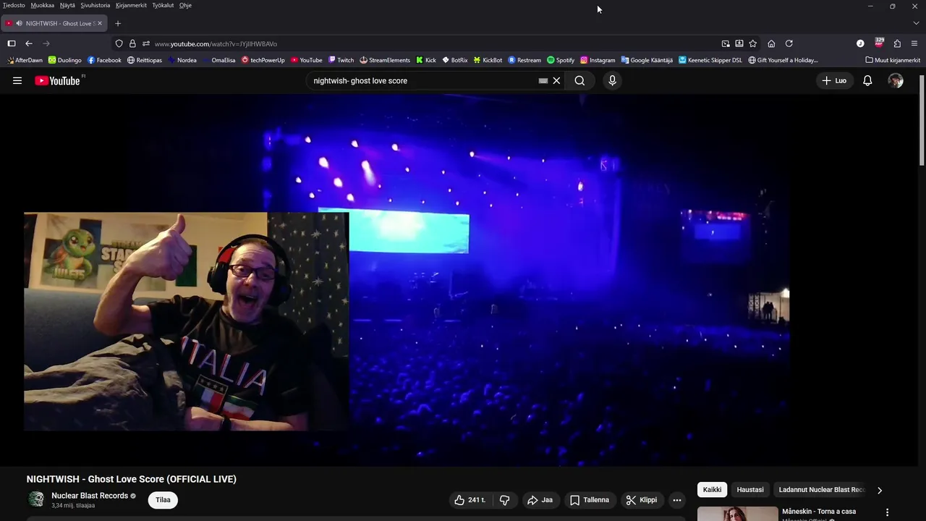This screenshot has width=926, height=521.
Task: Select Ladannut Nuclear Blast Records chip
Action: click(x=822, y=490)
